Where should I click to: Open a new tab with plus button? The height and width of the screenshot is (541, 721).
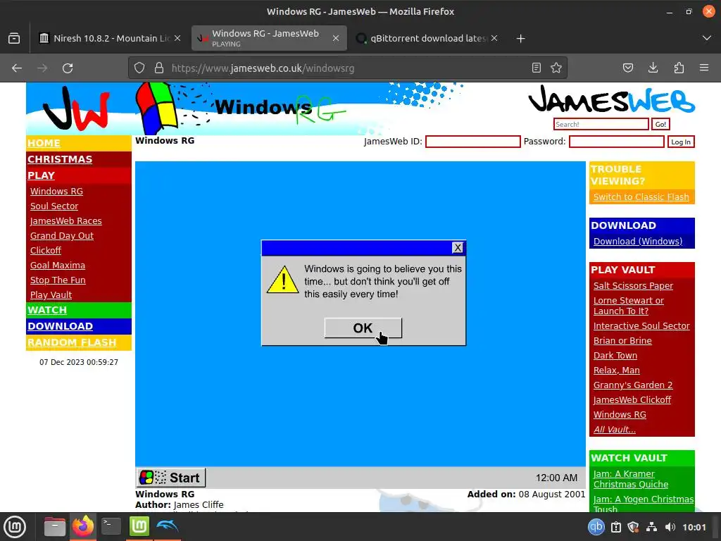point(520,39)
